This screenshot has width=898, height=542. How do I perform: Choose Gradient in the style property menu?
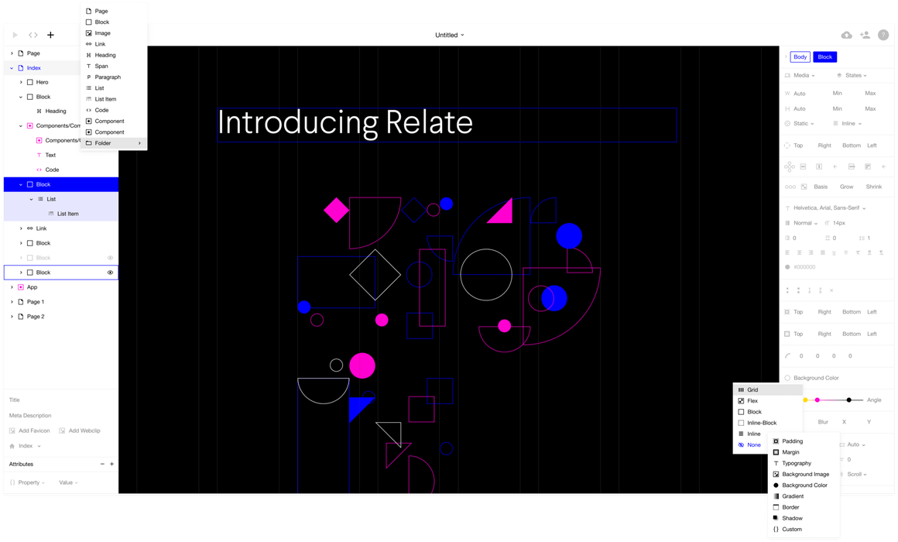(803, 496)
